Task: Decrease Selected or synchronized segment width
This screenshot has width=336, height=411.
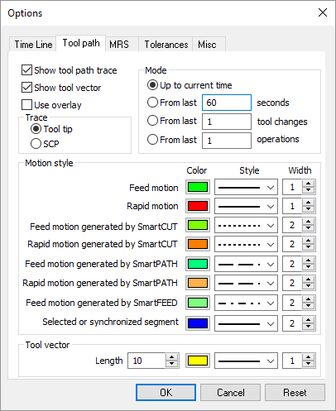Action: (x=308, y=327)
